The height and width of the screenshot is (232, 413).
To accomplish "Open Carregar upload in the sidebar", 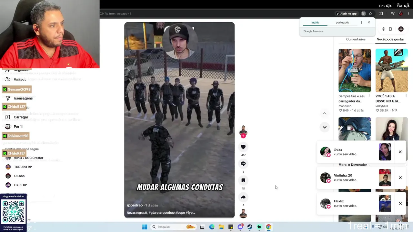I will click(x=17, y=117).
